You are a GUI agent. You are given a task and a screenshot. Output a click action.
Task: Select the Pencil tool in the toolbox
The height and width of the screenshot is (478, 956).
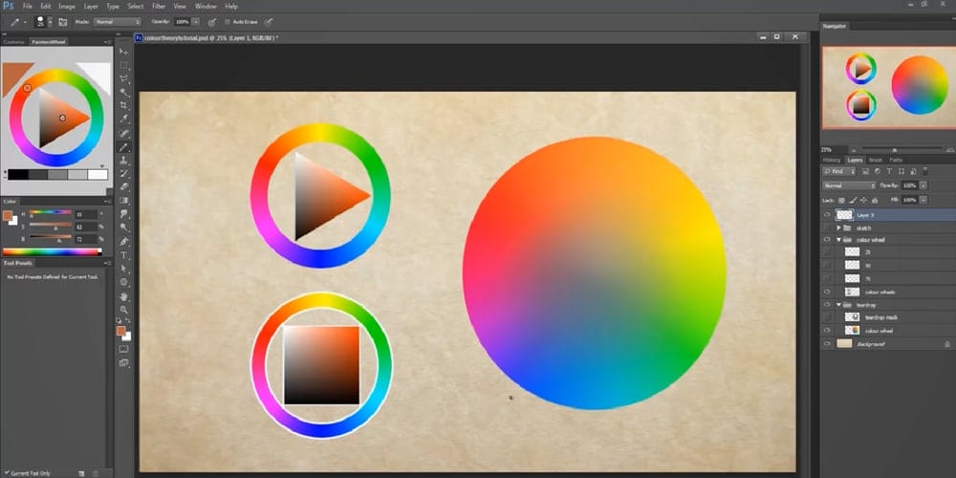123,147
